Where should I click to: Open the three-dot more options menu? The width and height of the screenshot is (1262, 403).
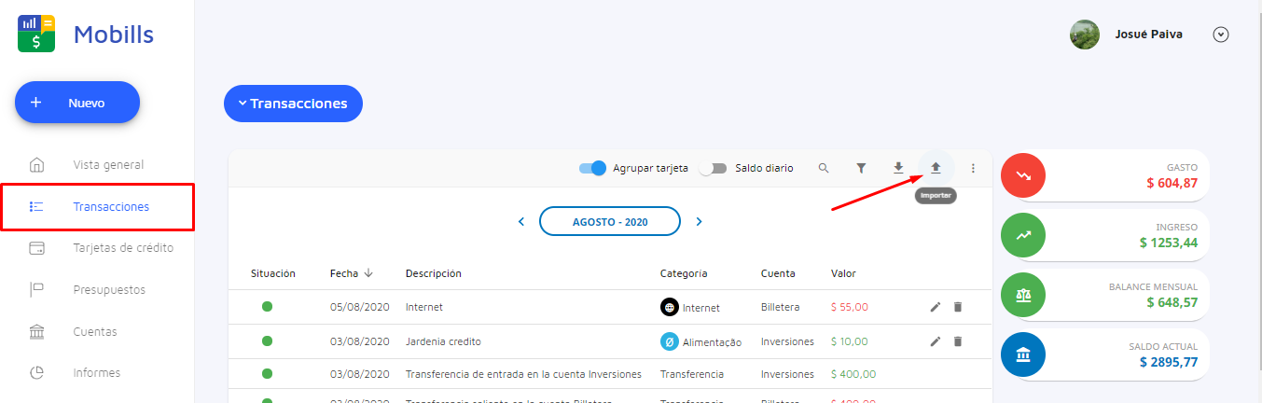click(x=973, y=168)
